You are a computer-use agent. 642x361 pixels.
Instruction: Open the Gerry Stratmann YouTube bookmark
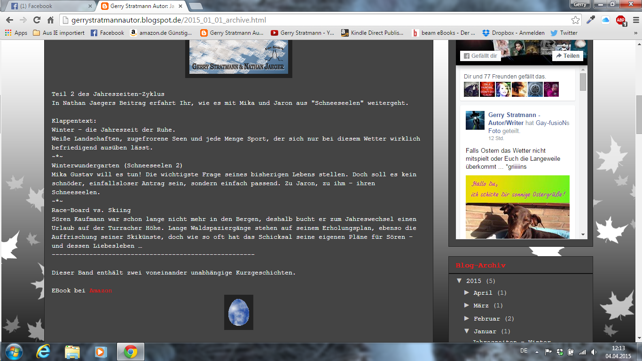(302, 33)
